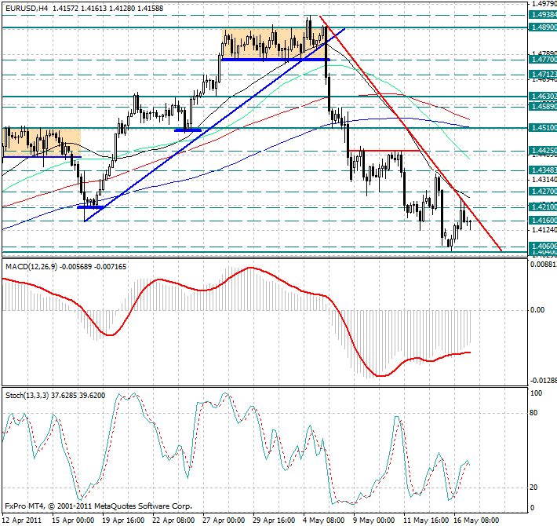557x526 pixels.
Task: Click the 9 May 00:00 time label
Action: pyautogui.click(x=374, y=521)
